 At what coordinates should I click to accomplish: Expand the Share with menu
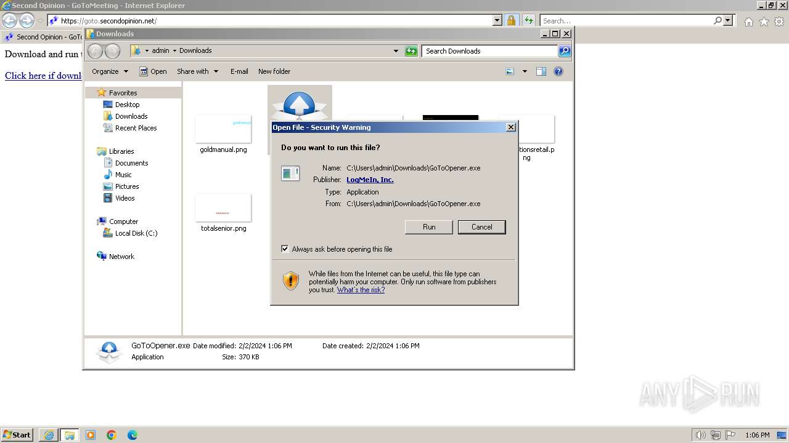(x=197, y=71)
